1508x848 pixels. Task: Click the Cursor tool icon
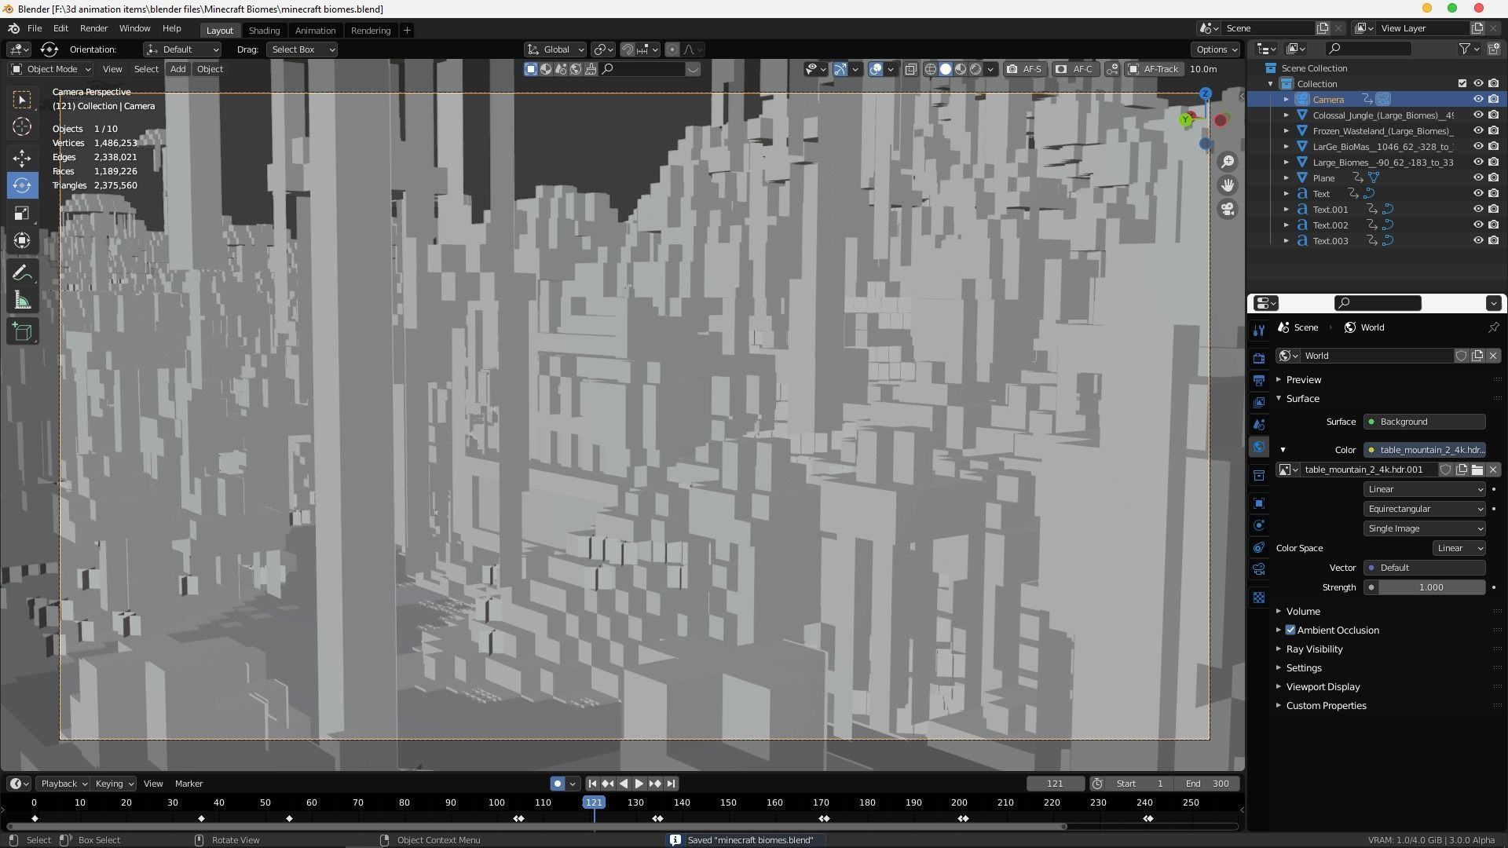point(22,126)
